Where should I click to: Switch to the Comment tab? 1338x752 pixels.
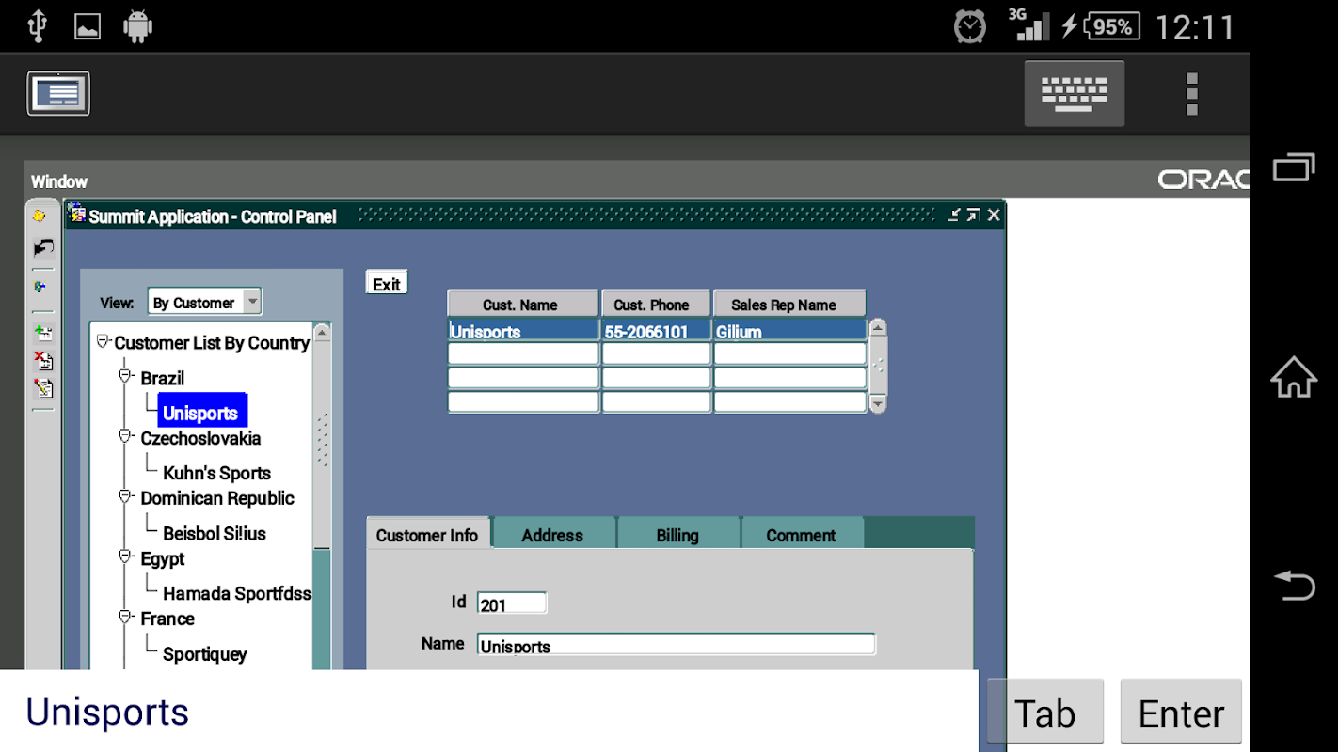802,534
